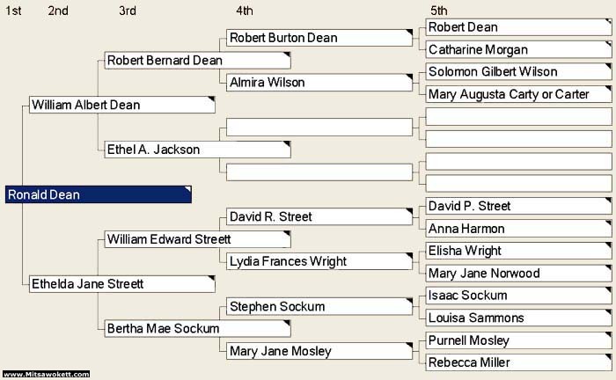616x380 pixels.
Task: Click the corner marker on Almira Wilson
Action: point(409,77)
